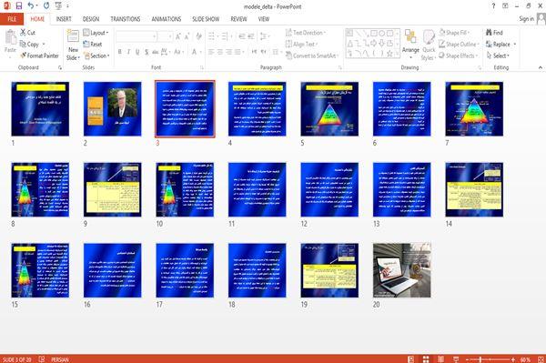546x363 pixels.
Task: Undo the last action
Action: click(31, 5)
